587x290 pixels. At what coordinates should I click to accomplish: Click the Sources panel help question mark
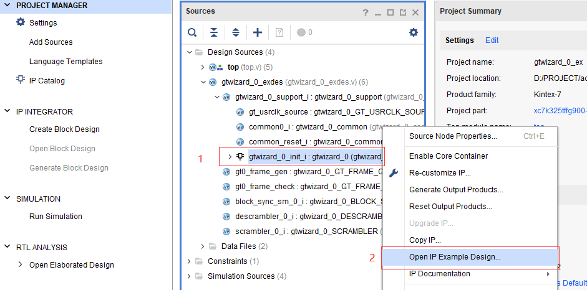(366, 12)
